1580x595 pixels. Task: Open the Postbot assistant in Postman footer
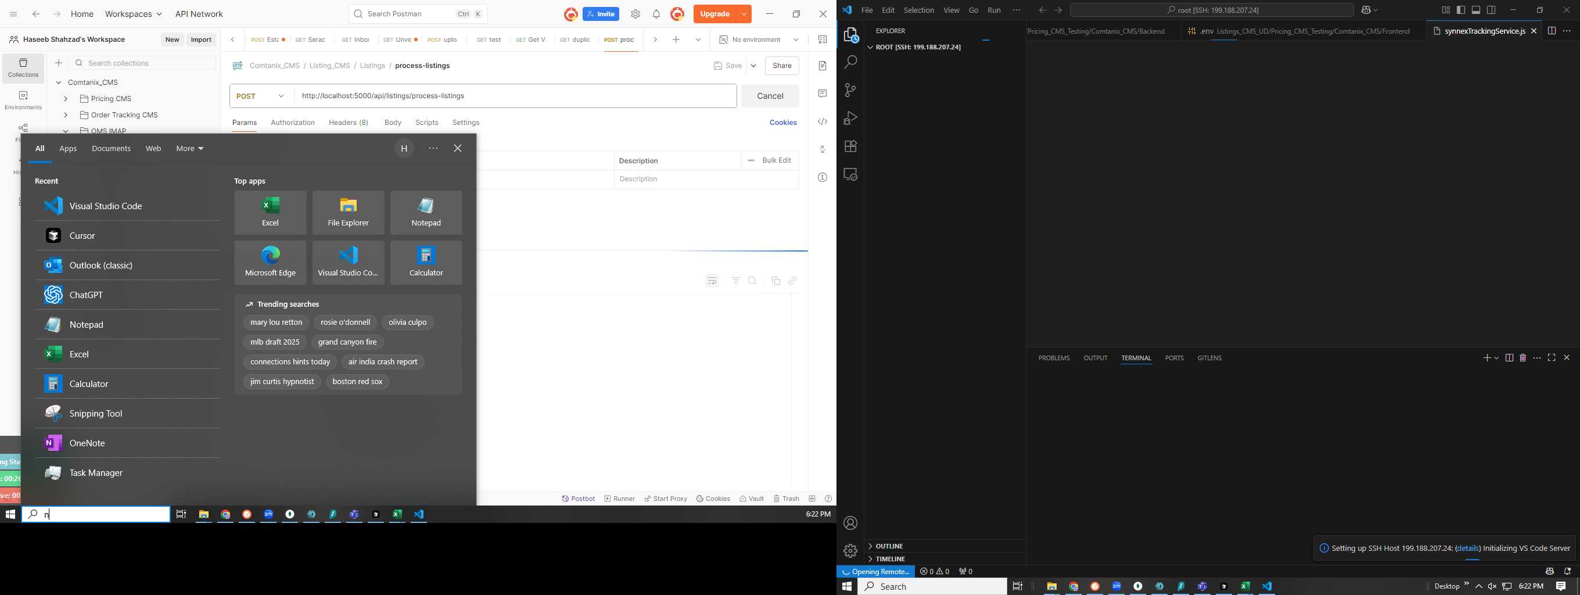point(579,499)
